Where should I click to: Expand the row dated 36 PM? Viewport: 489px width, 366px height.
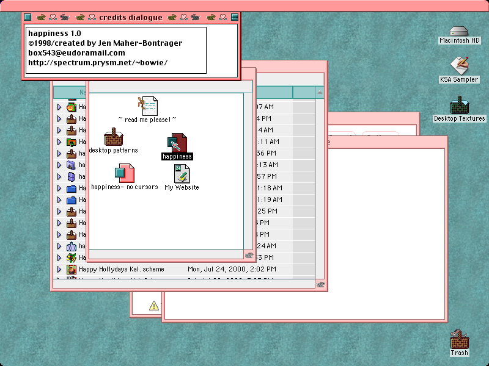pos(59,154)
